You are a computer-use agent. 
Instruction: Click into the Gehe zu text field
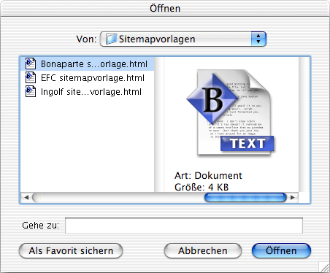184,226
